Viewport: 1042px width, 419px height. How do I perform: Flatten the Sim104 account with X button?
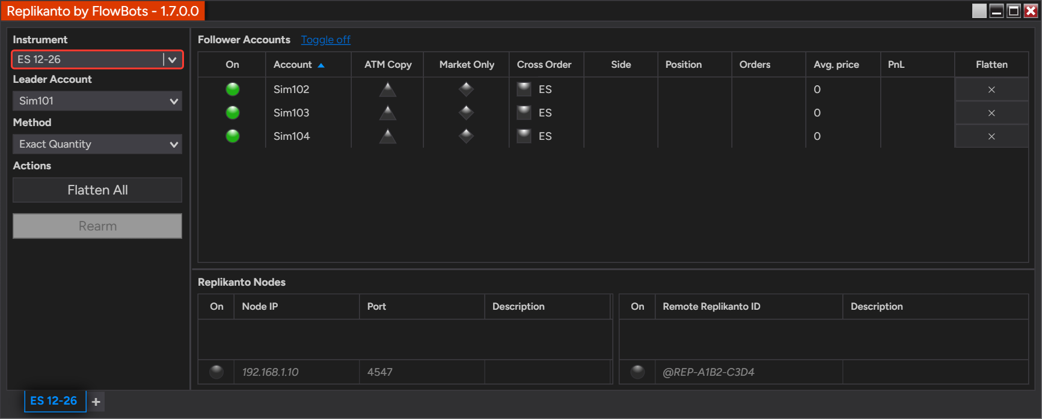click(x=991, y=136)
